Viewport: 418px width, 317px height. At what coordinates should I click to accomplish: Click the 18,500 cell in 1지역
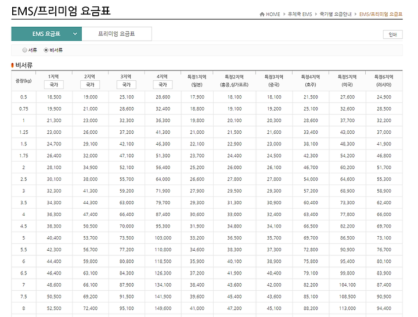click(x=54, y=97)
